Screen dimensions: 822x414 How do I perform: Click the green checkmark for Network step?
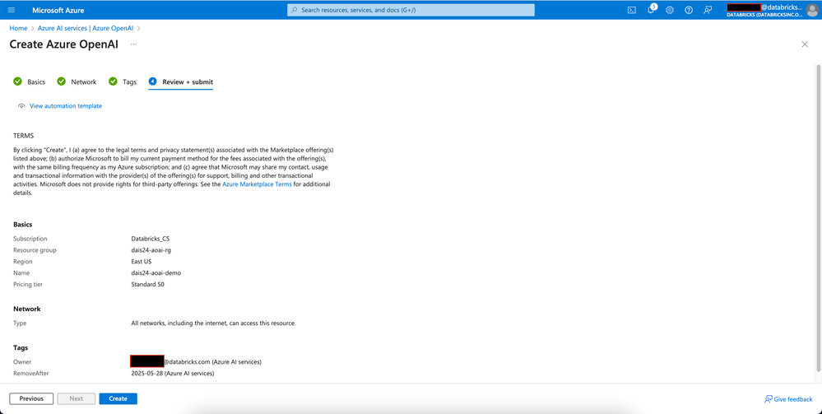tap(62, 81)
